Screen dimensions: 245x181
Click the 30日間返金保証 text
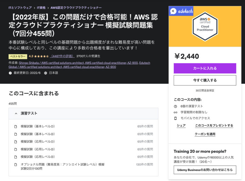(205, 90)
